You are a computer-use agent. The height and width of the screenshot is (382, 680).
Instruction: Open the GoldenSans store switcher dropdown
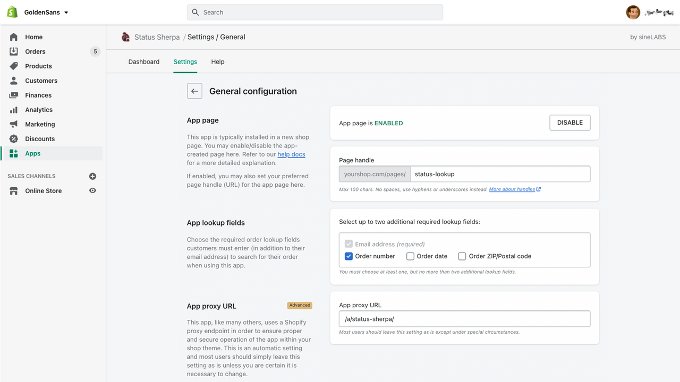tap(46, 12)
